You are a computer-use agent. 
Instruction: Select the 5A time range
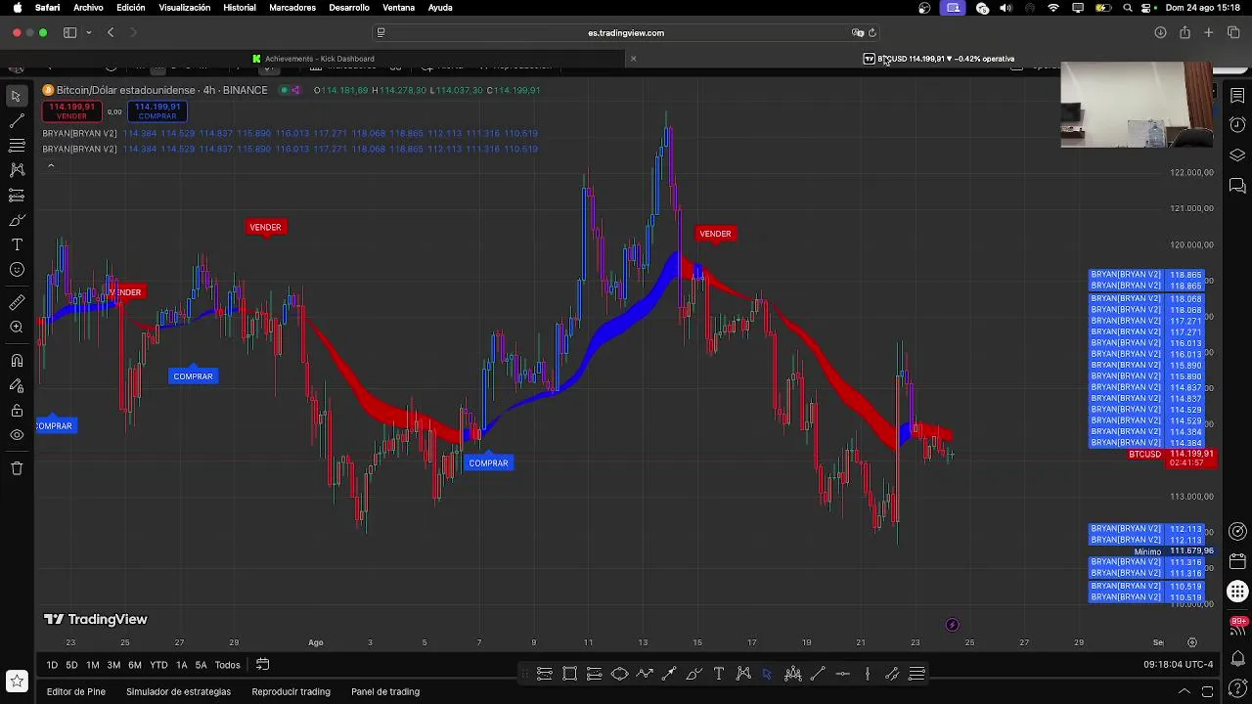(x=201, y=665)
